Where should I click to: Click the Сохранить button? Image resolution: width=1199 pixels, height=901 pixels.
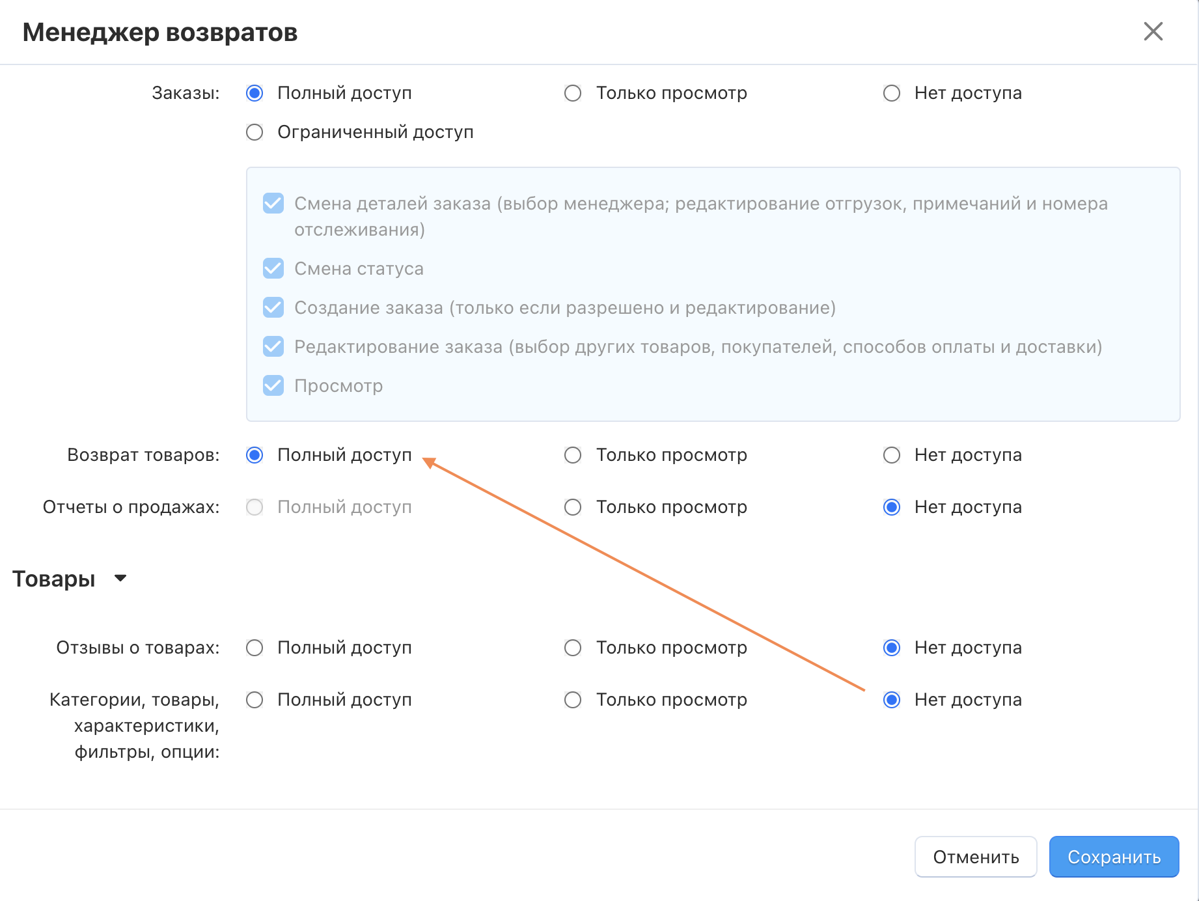point(1114,857)
